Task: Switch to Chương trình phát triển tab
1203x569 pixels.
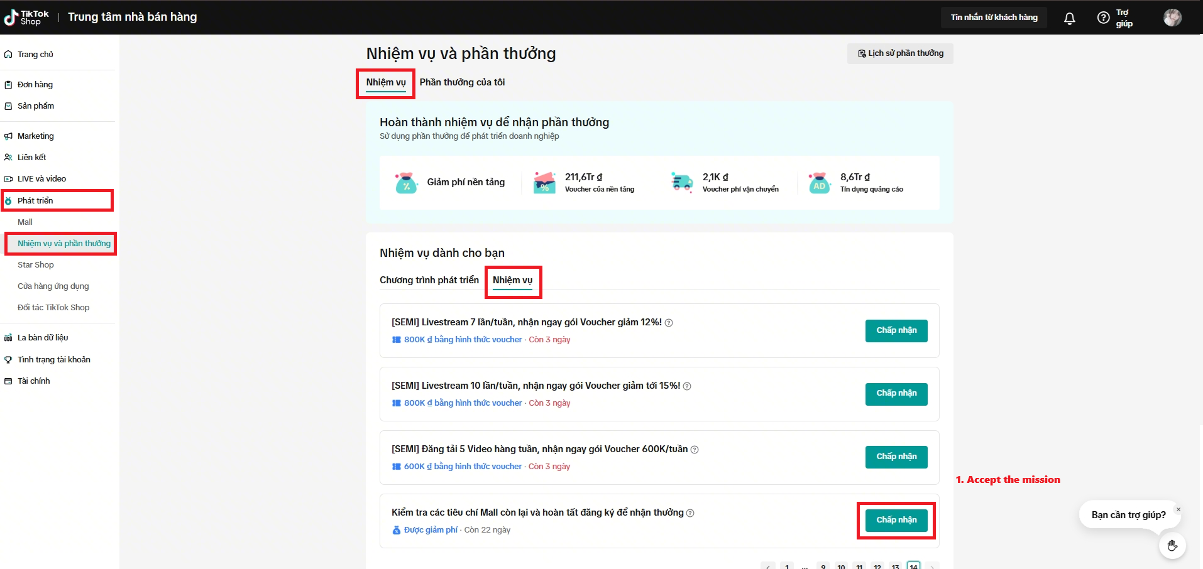Action: point(429,280)
